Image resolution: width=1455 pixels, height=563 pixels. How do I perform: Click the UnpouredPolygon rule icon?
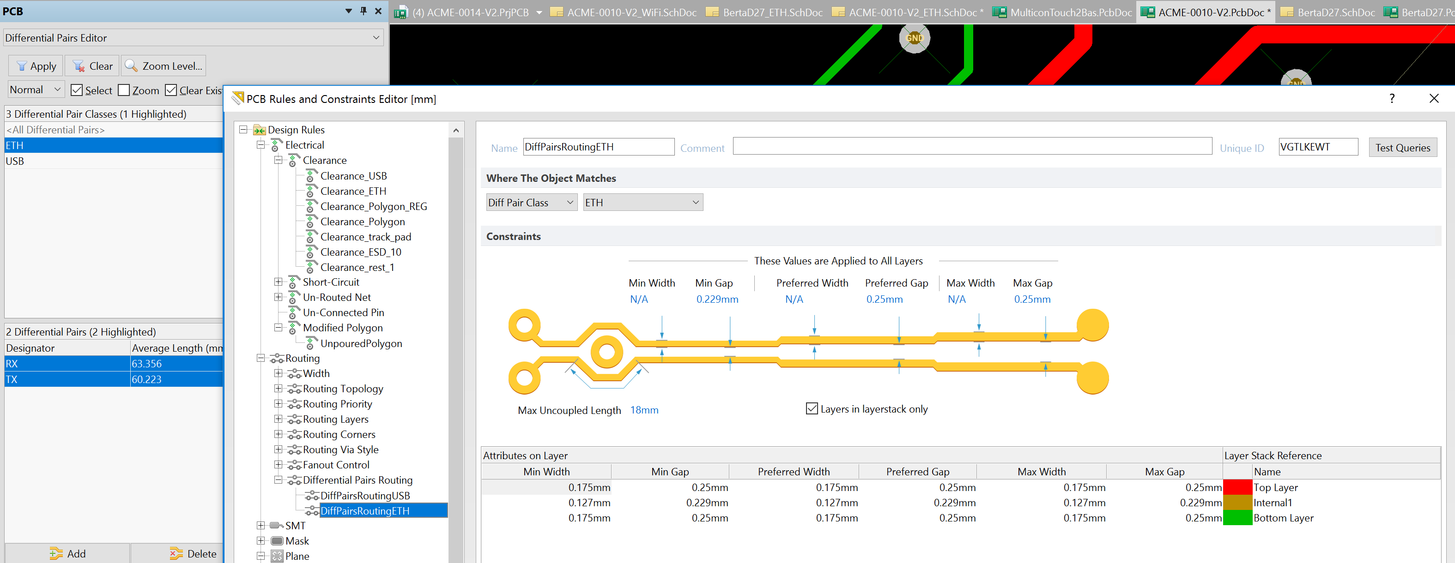311,343
